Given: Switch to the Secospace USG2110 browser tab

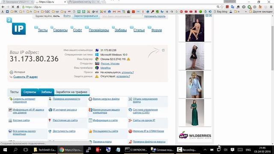Looking at the screenshot, I should coord(18,2).
